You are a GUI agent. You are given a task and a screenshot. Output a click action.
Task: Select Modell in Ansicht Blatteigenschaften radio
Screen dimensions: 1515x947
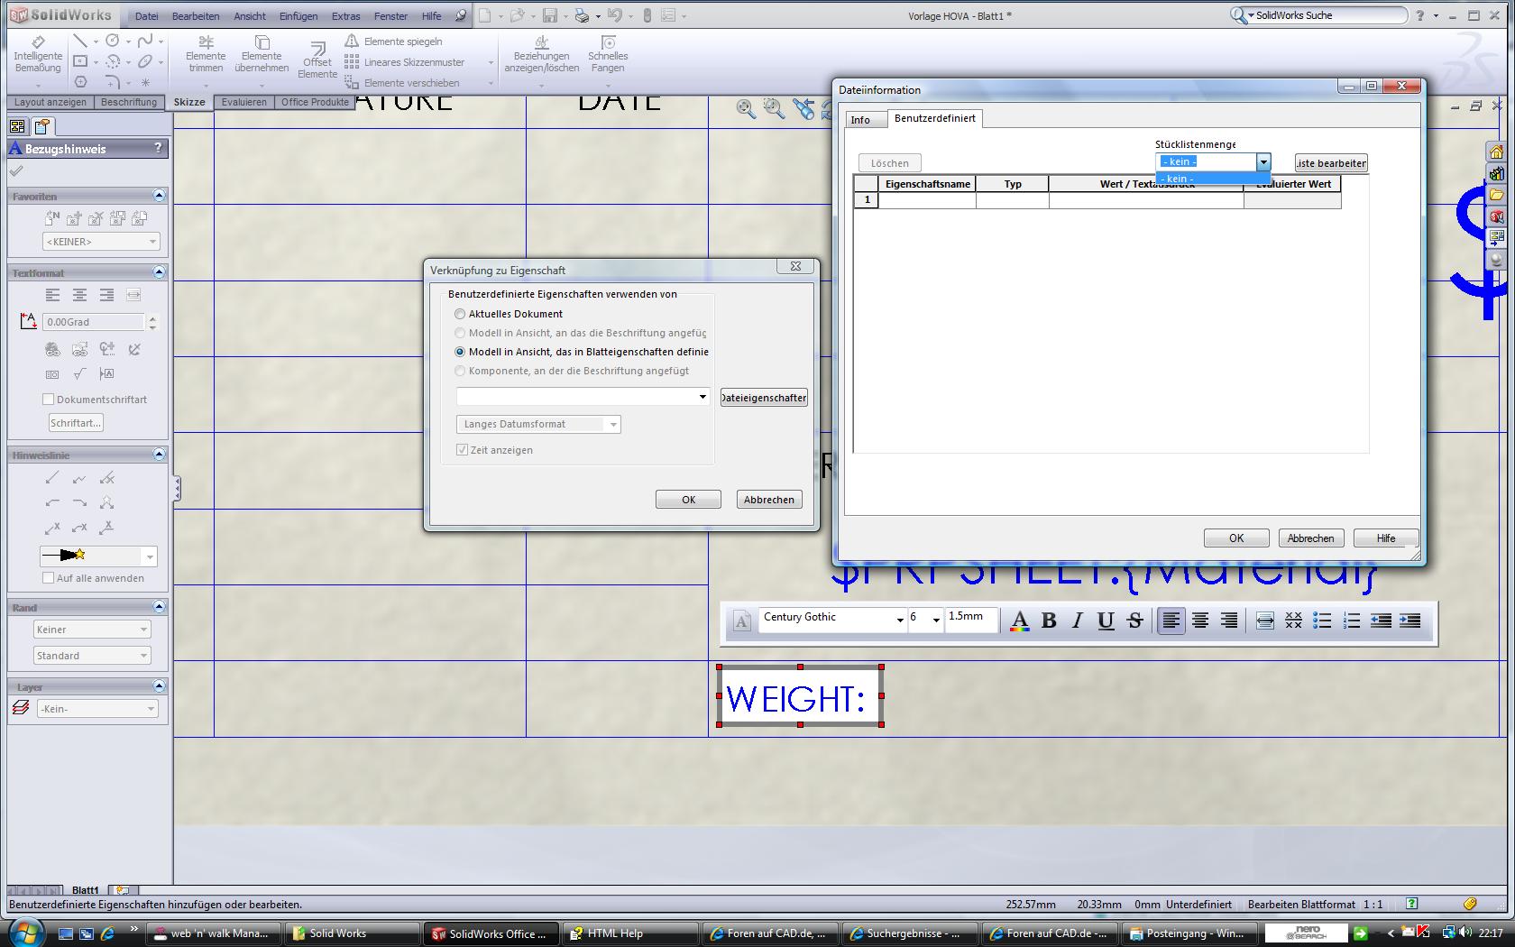(460, 352)
